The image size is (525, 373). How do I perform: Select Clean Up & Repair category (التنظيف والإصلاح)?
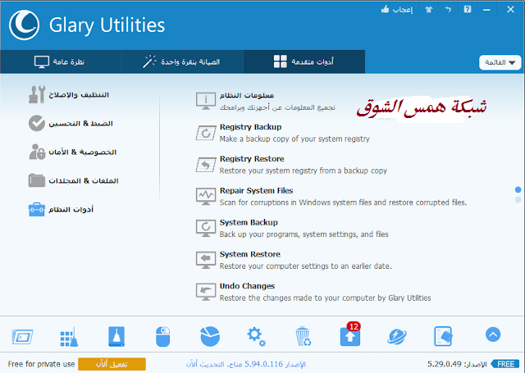69,94
